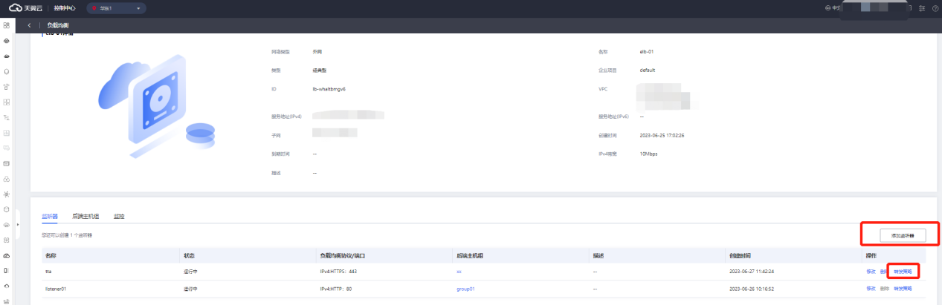This screenshot has width=942, height=305.
Task: Click the globe language icon in header
Action: (x=828, y=8)
